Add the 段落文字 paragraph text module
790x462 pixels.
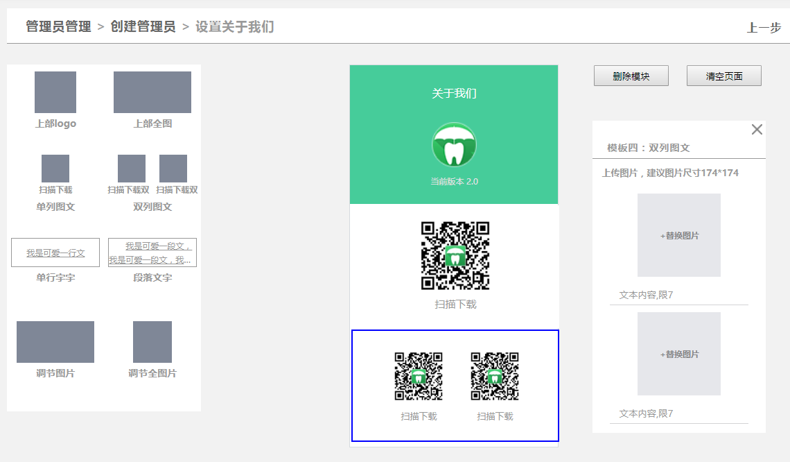click(x=152, y=253)
